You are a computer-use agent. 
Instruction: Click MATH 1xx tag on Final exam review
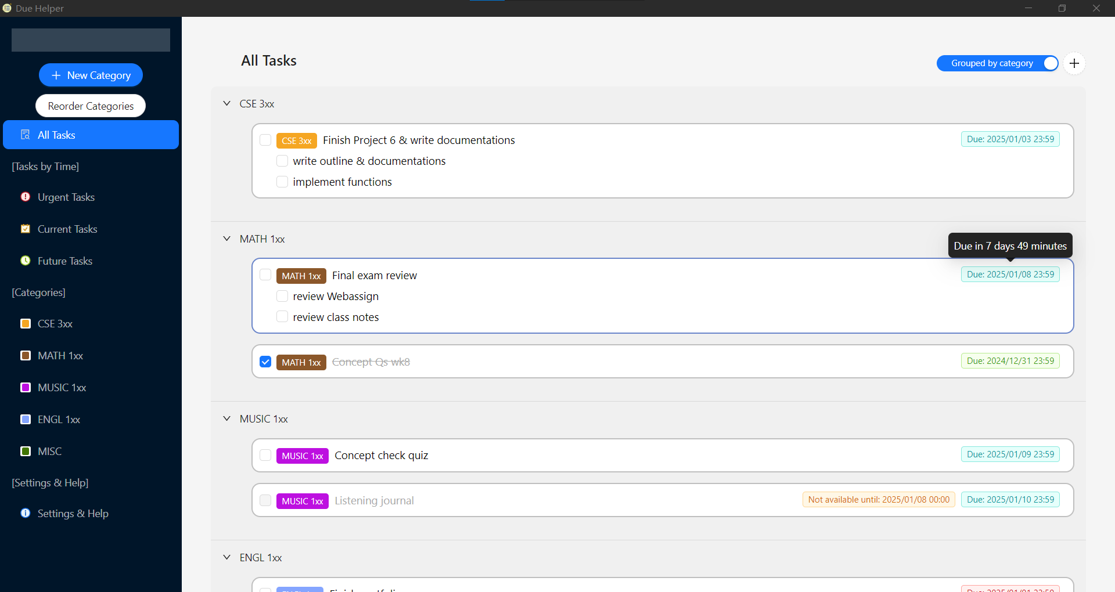pos(301,276)
